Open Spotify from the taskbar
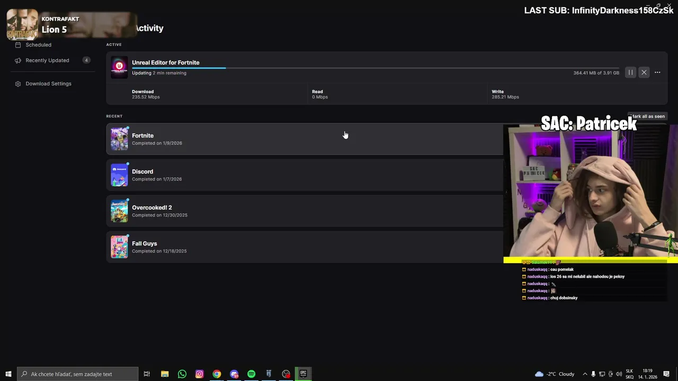The image size is (678, 381). pyautogui.click(x=251, y=374)
